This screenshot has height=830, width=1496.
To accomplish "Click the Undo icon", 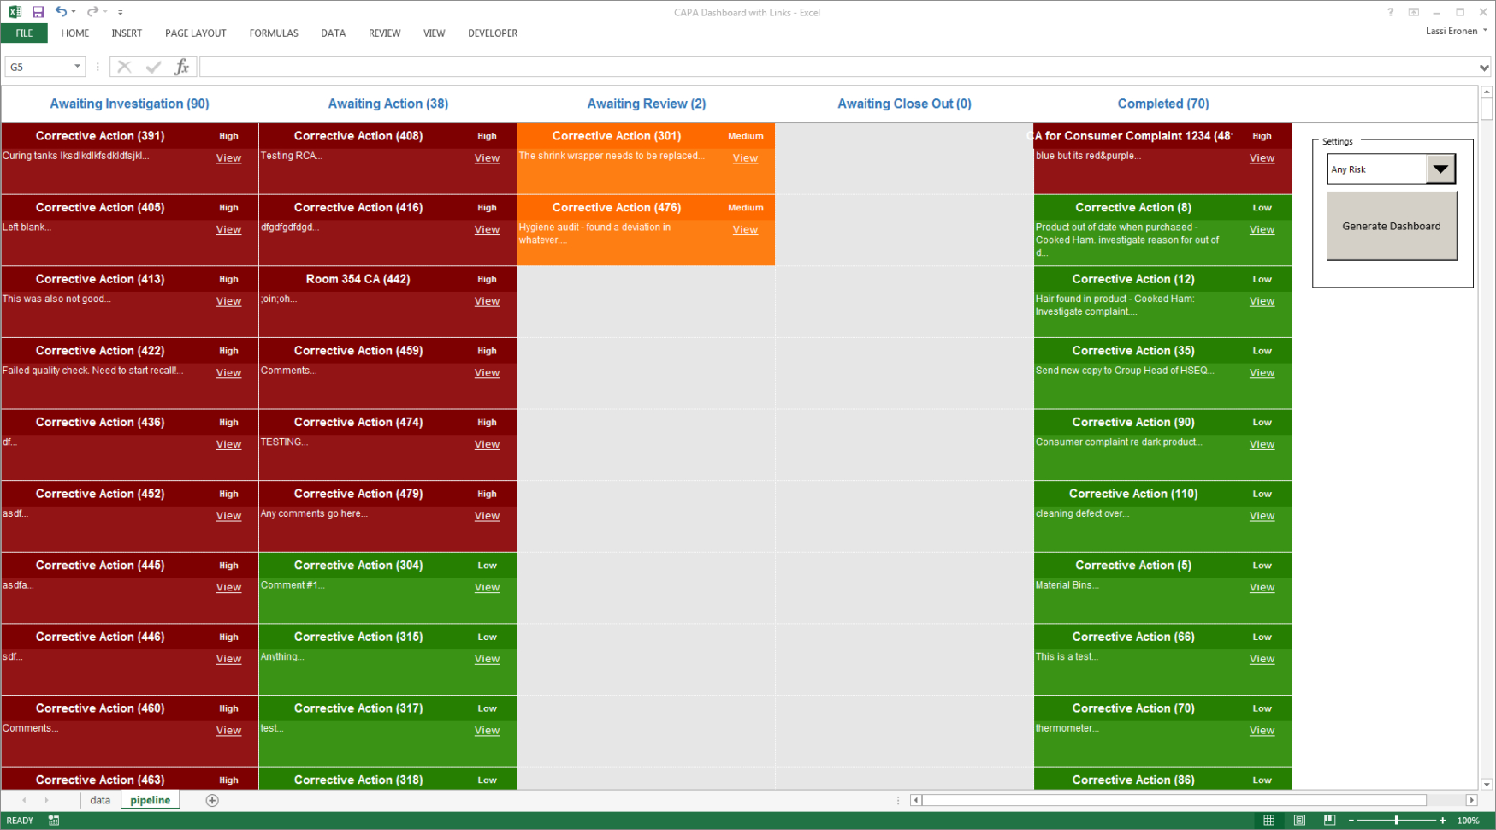I will 60,12.
